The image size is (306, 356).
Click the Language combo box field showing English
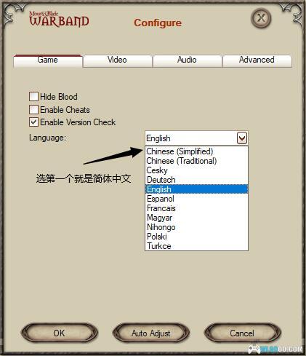click(x=196, y=138)
